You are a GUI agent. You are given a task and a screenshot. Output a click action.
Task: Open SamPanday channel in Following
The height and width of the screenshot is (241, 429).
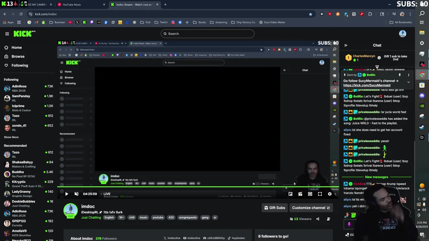[x=28, y=98]
